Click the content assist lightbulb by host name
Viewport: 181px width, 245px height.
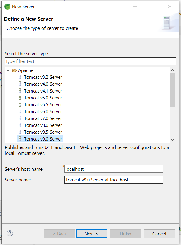(63, 166)
